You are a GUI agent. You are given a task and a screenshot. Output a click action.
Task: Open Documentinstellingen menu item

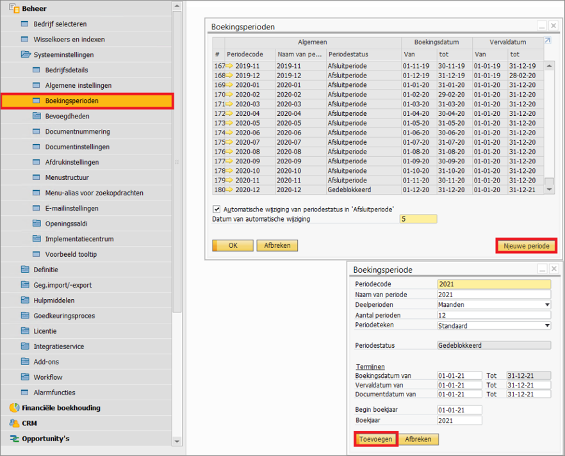77,147
